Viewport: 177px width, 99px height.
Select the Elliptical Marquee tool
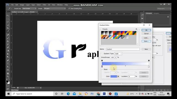[8, 19]
